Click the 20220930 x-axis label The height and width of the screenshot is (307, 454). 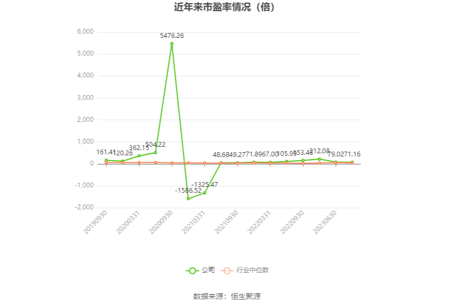pos(292,222)
